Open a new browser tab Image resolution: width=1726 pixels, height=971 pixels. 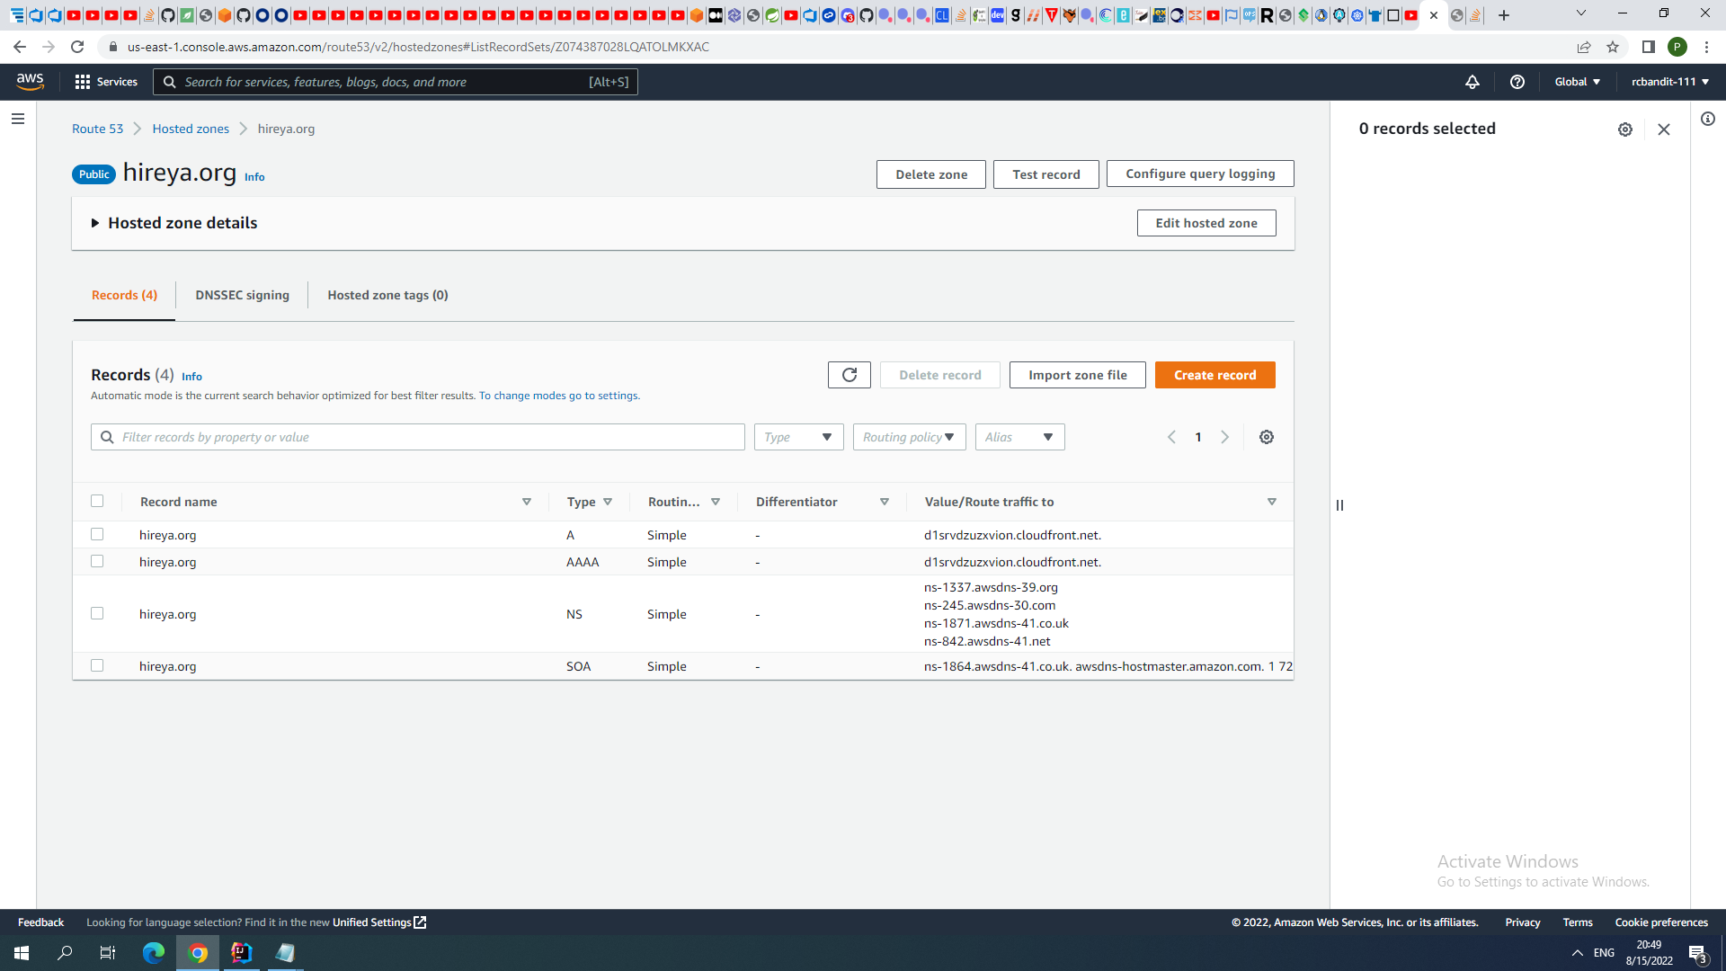(1504, 15)
